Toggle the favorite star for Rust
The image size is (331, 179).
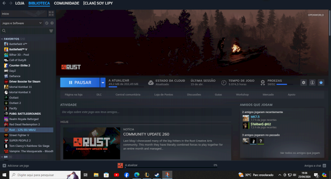click(x=321, y=82)
